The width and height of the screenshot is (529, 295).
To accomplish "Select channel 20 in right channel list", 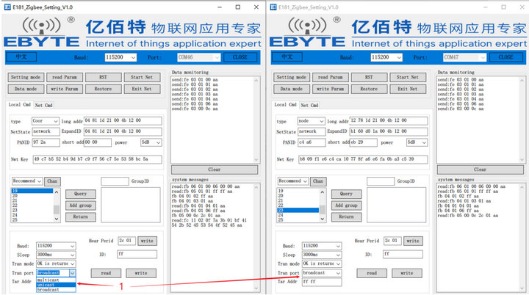I will 298,195.
